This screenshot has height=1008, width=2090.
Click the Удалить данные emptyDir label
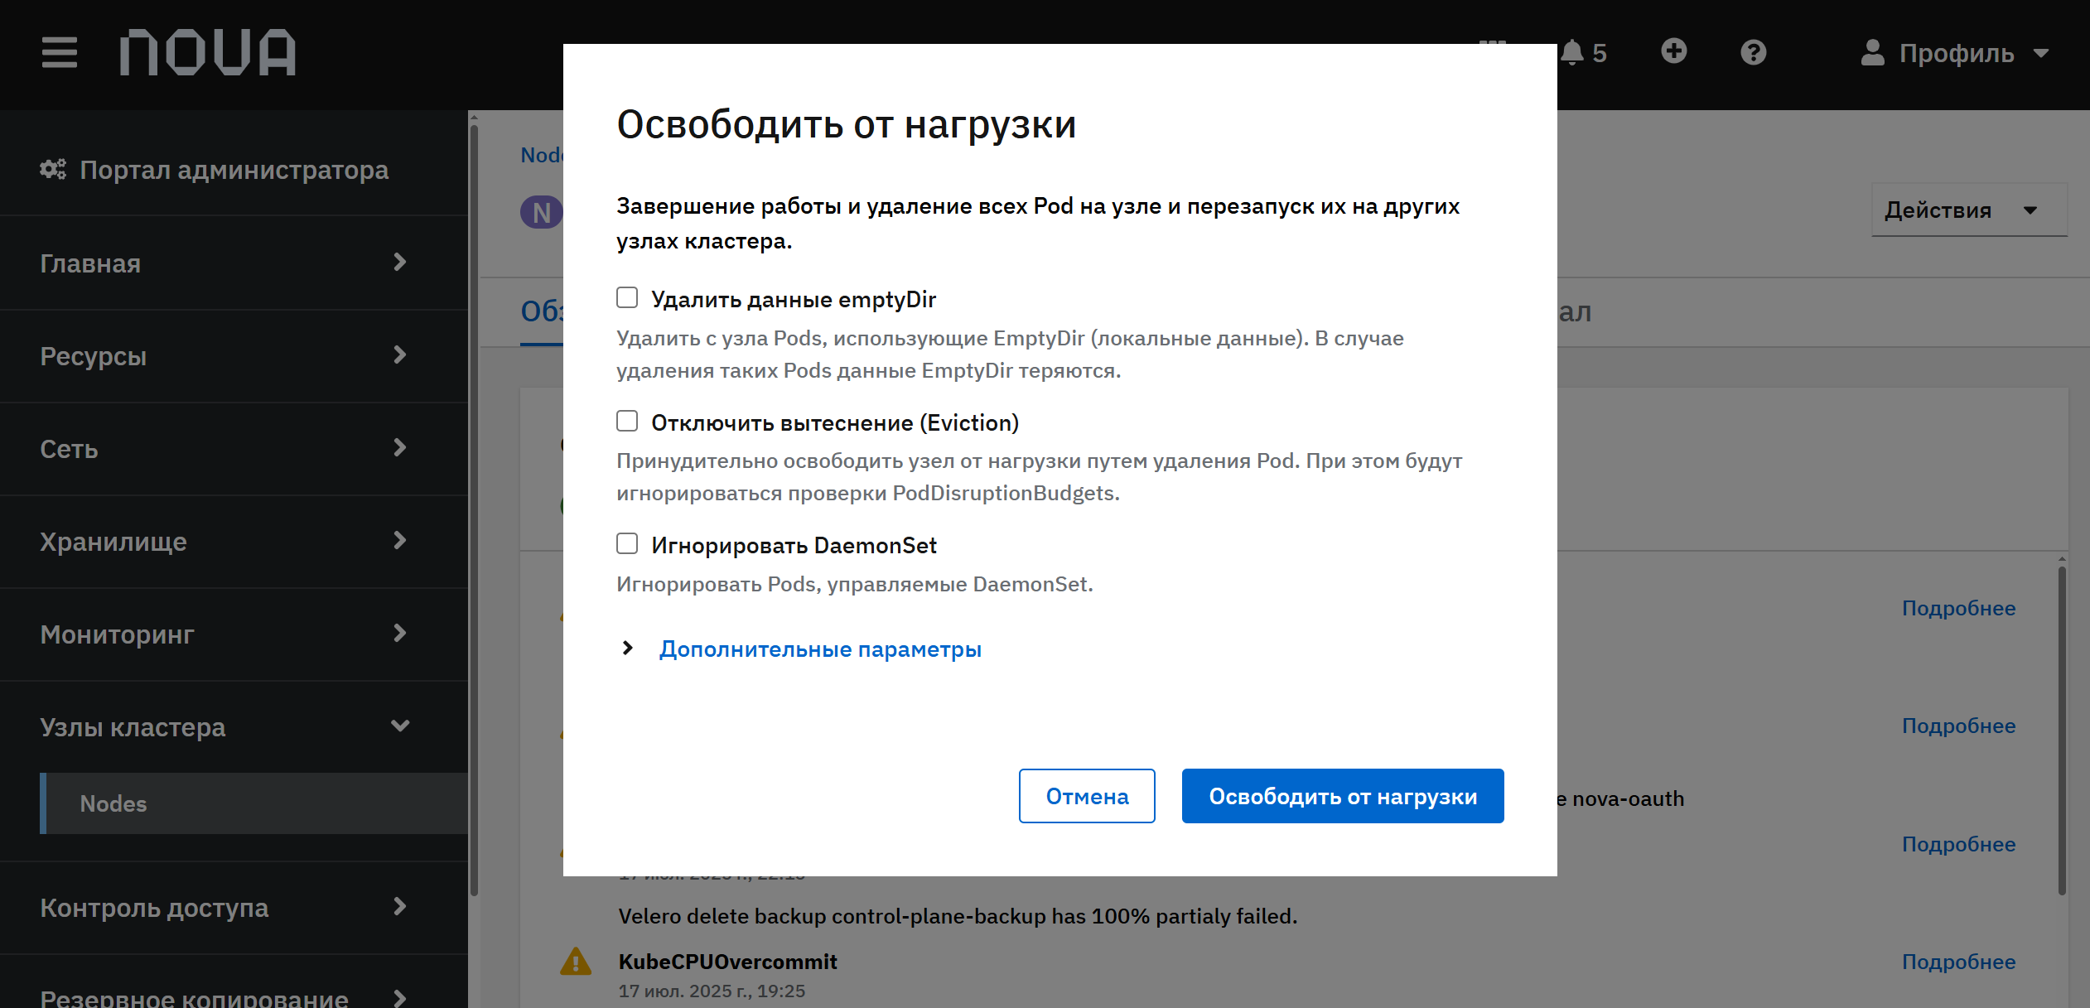[x=794, y=299]
